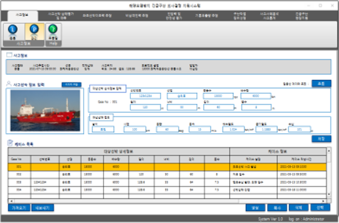Screen dimensions: 339x223
Task: Click the ship type input field
Action: coord(182,96)
